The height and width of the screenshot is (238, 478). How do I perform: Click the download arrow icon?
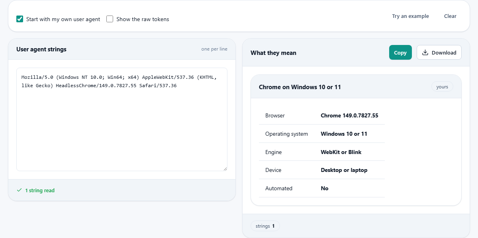coord(425,53)
